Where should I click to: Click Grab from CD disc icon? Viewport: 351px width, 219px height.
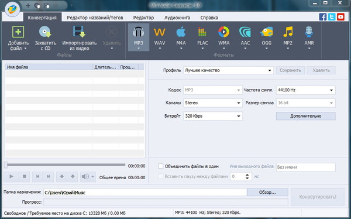[45, 32]
